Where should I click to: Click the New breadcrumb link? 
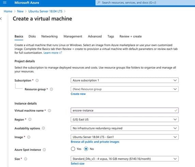(x=20, y=11)
